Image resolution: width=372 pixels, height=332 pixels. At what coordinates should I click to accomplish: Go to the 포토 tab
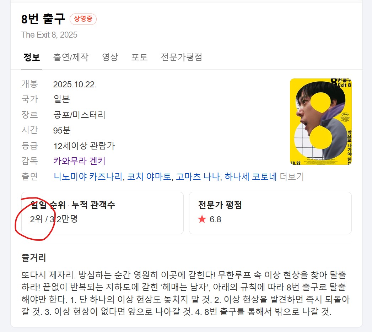point(140,57)
